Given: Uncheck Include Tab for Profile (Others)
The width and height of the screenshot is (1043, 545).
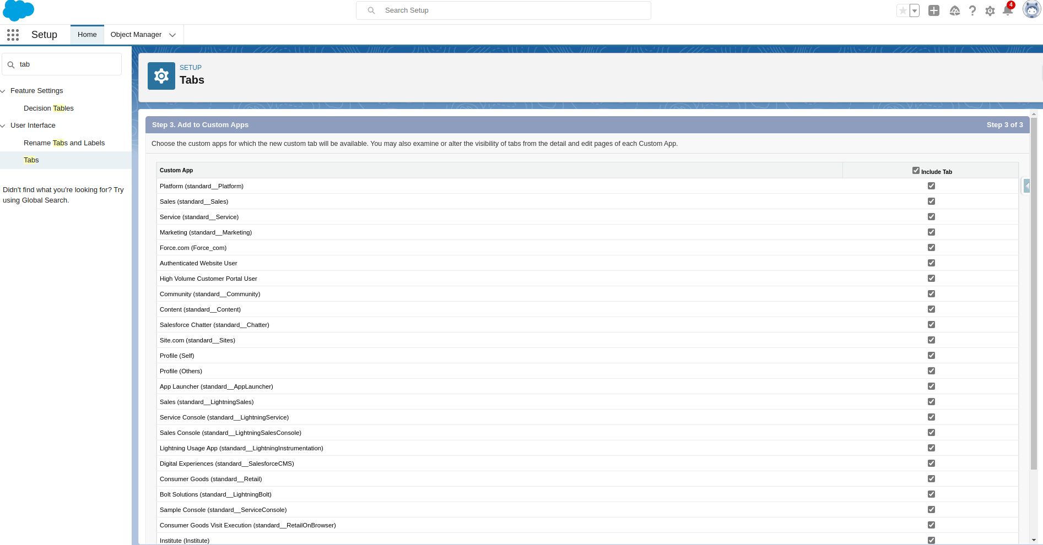Looking at the screenshot, I should [x=931, y=371].
